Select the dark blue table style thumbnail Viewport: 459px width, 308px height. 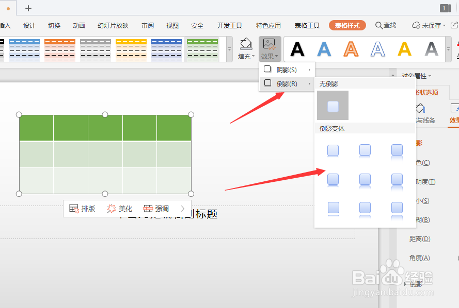click(167, 50)
